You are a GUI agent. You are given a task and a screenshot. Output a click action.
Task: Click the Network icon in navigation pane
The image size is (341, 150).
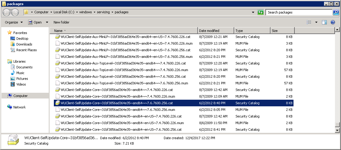(10, 107)
